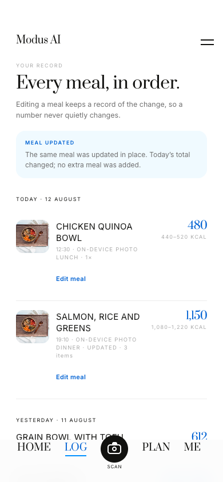Image resolution: width=223 pixels, height=482 pixels.
Task: Tap the Scan label under camera
Action: pos(114,467)
